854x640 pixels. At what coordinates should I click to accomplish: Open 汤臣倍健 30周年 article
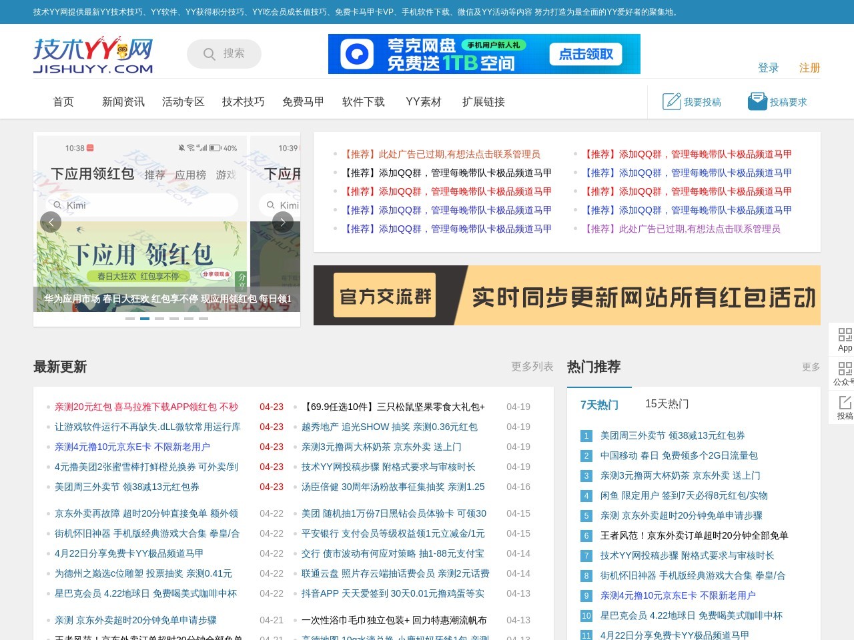click(393, 487)
